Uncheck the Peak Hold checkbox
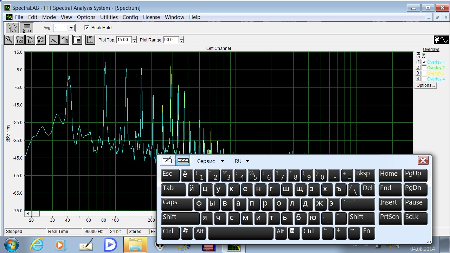The height and width of the screenshot is (253, 450). tap(87, 28)
